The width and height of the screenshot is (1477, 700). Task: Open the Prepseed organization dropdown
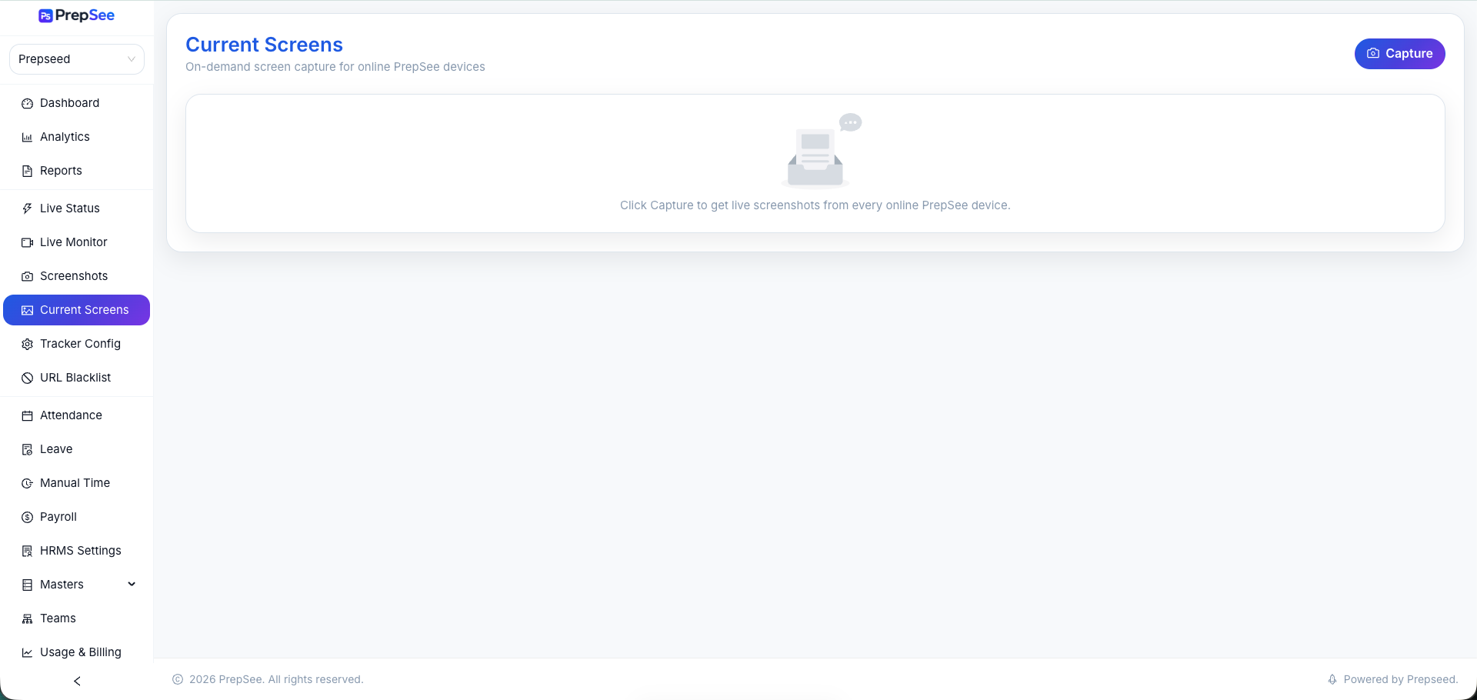point(77,59)
